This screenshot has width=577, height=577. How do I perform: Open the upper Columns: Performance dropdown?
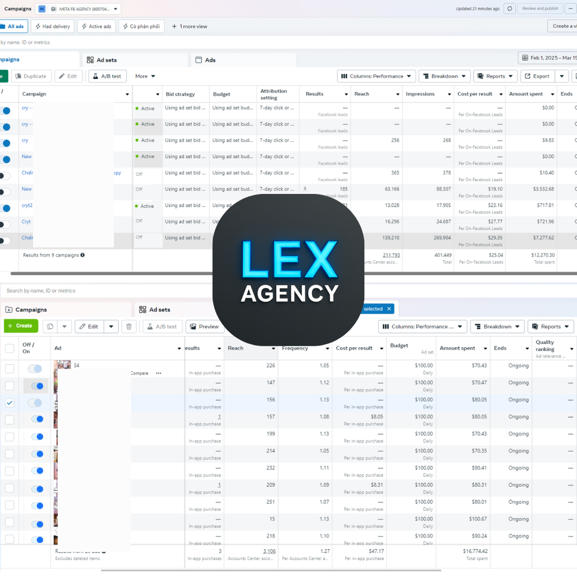pos(377,76)
